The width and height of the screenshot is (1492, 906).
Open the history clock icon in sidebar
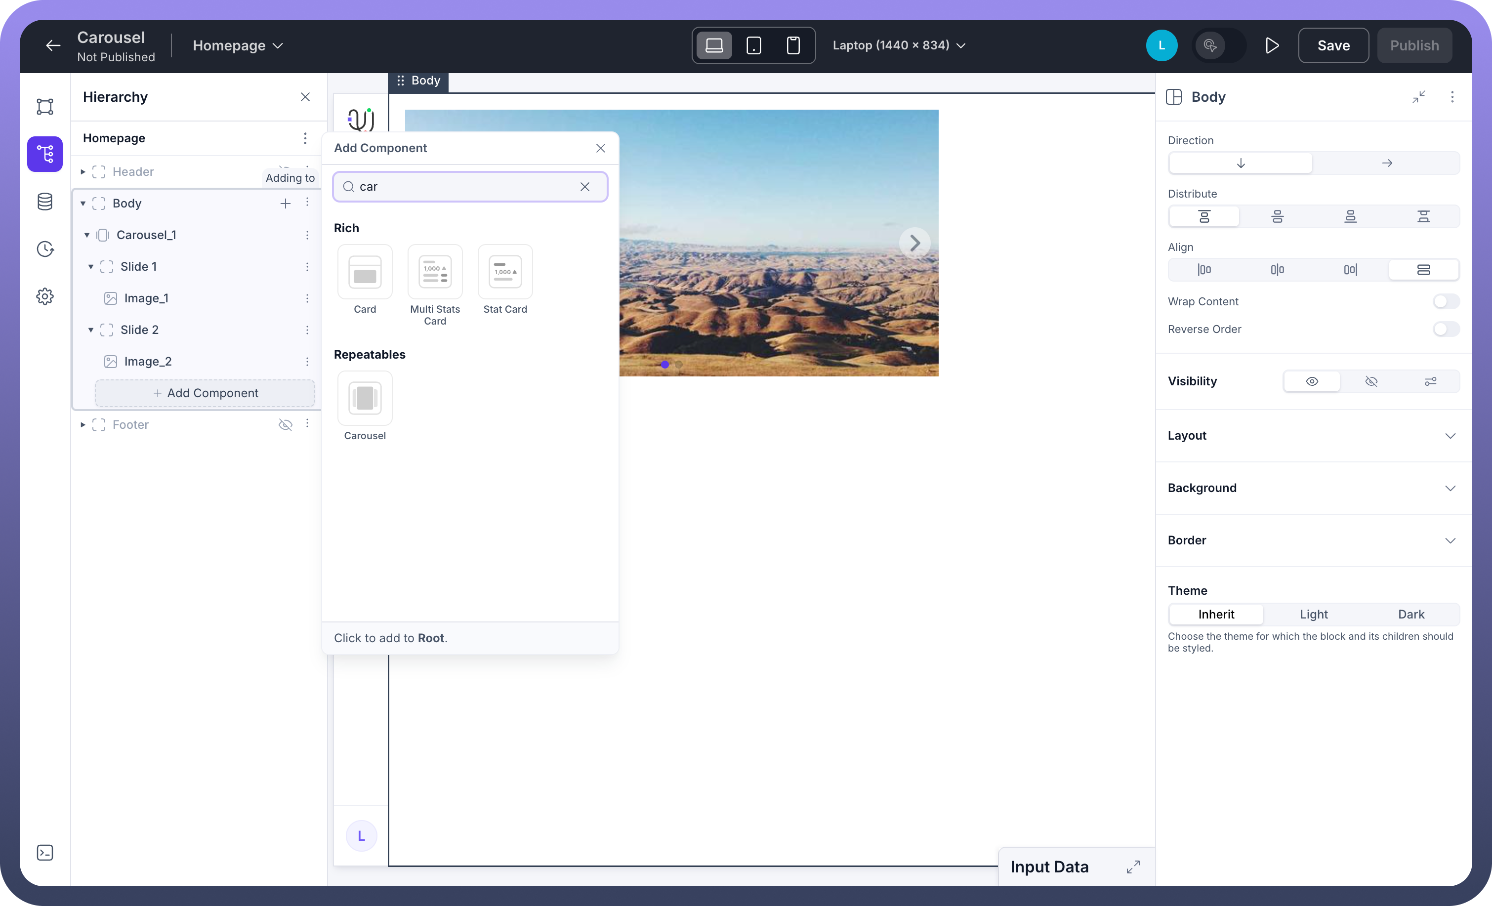point(45,249)
